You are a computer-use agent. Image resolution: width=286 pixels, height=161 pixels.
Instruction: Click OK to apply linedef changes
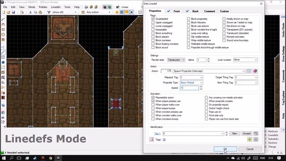click(x=225, y=149)
